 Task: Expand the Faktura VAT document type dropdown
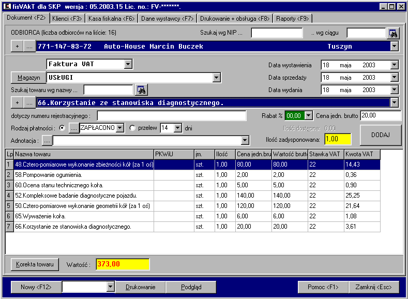128,65
